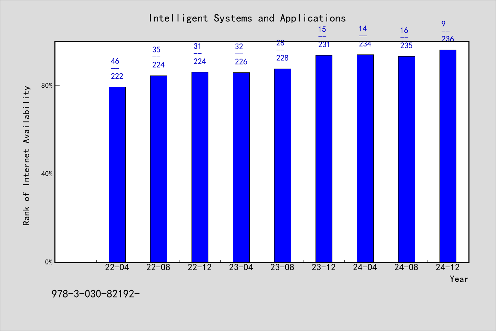The height and width of the screenshot is (331, 496).
Task: Click the rank 14 label above 24-04
Action: (x=363, y=29)
